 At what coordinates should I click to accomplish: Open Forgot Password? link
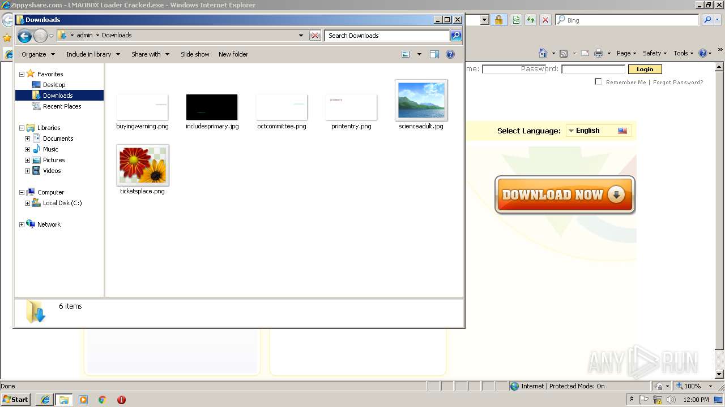pos(678,82)
